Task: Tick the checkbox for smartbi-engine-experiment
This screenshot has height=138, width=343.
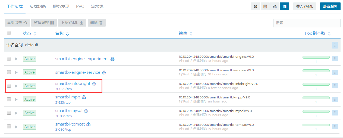Action: pyautogui.click(x=9, y=59)
